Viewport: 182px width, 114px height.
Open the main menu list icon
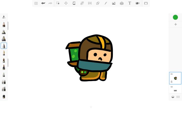tap(36, 3)
